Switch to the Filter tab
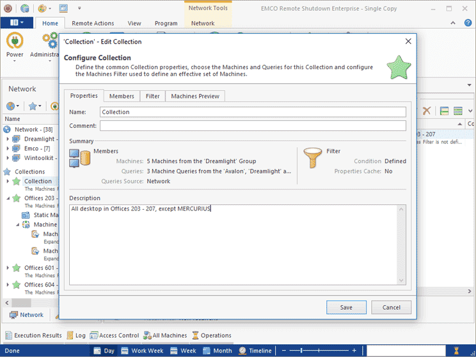This screenshot has width=476, height=357. [152, 96]
